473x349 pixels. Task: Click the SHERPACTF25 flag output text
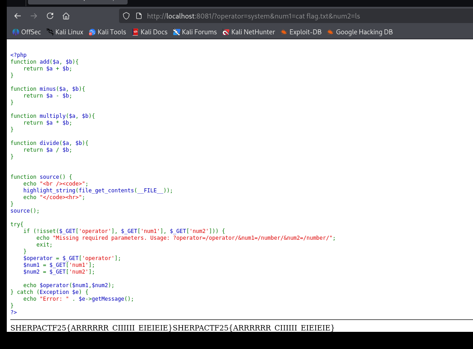pos(172,327)
